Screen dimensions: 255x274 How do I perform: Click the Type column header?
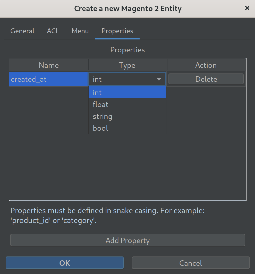(127, 65)
